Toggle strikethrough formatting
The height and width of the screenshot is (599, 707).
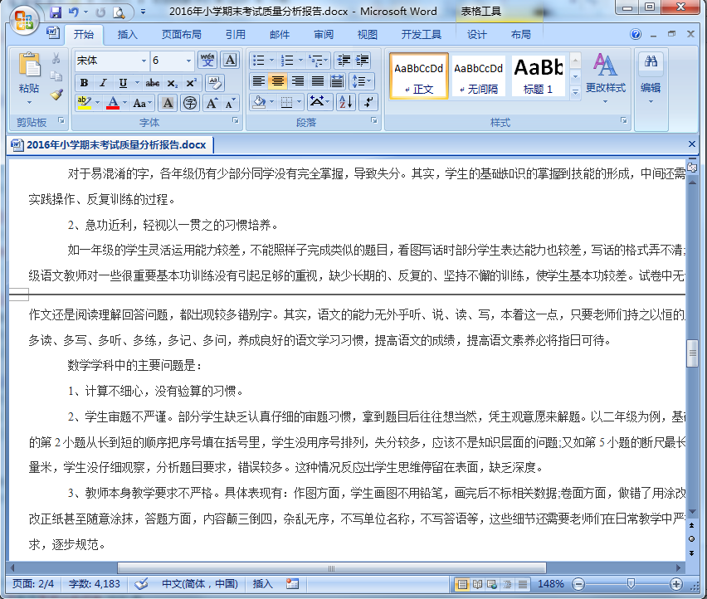152,84
